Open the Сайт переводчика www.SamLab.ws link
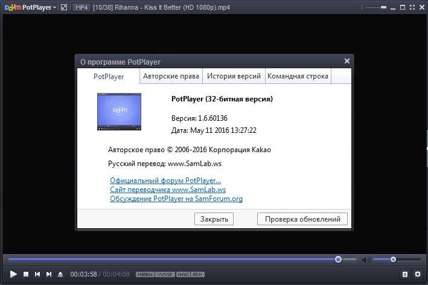Viewport: 428px width, 285px height. (168, 190)
